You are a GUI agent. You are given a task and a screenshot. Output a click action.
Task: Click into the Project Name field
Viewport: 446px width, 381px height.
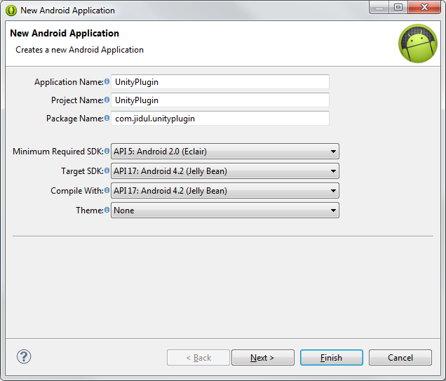coord(220,100)
